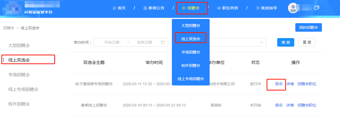View 详情 of 春季线上招聘会

[x=290, y=105]
